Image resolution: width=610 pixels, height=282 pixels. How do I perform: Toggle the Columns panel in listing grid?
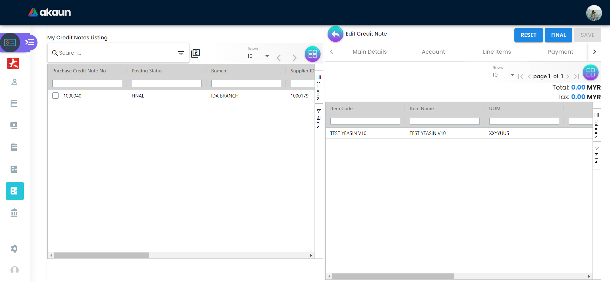pyautogui.click(x=318, y=87)
